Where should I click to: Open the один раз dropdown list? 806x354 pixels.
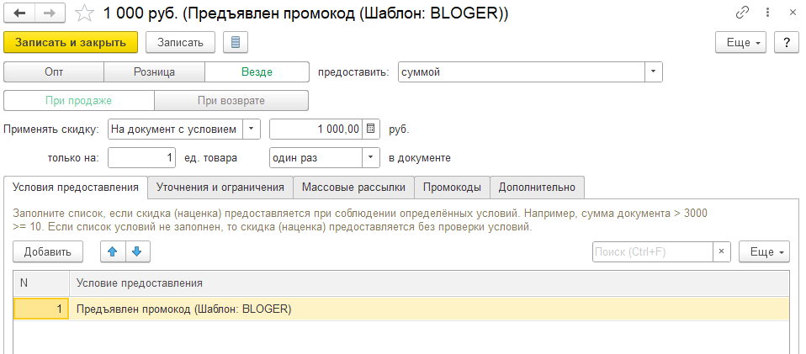pos(371,157)
